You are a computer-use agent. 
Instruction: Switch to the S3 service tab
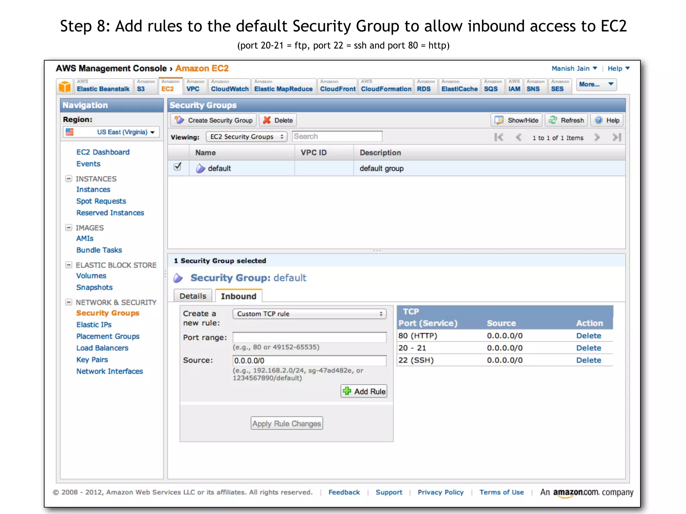click(x=146, y=86)
